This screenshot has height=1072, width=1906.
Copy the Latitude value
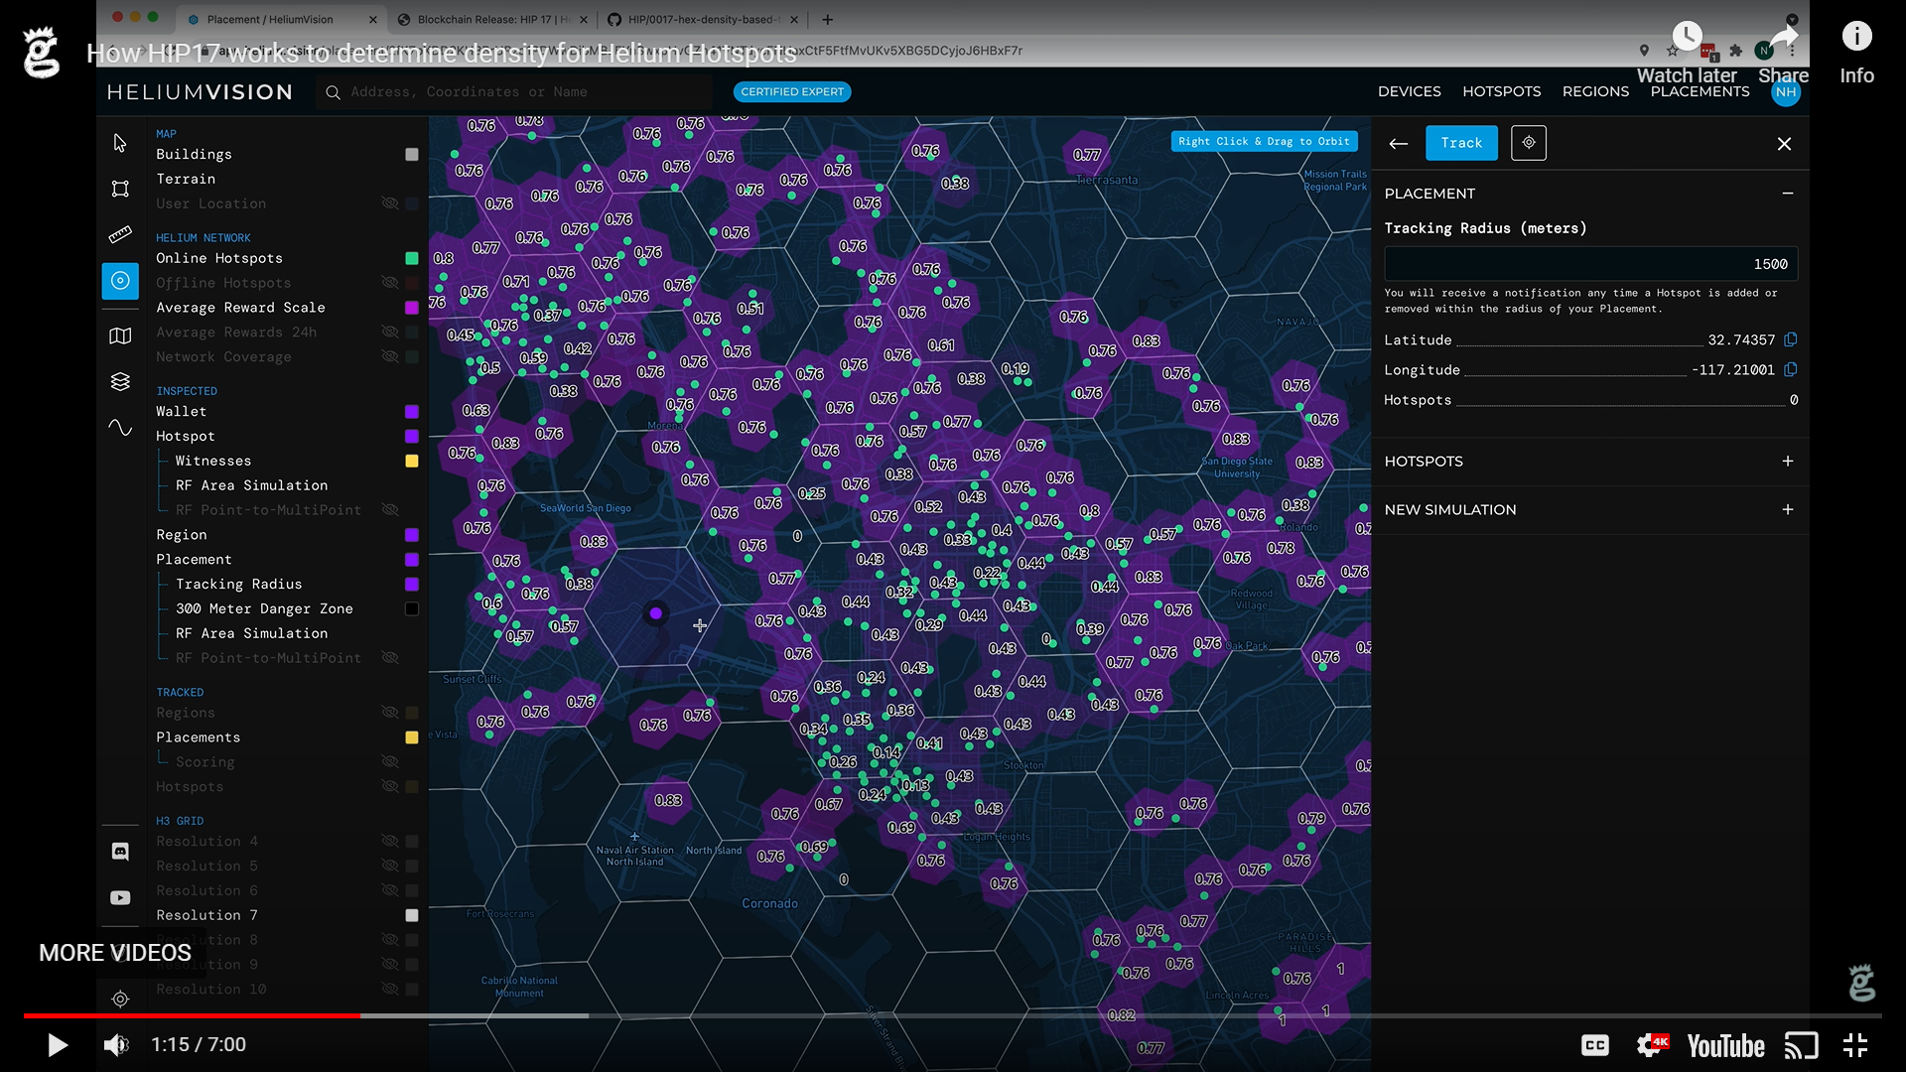[1791, 339]
